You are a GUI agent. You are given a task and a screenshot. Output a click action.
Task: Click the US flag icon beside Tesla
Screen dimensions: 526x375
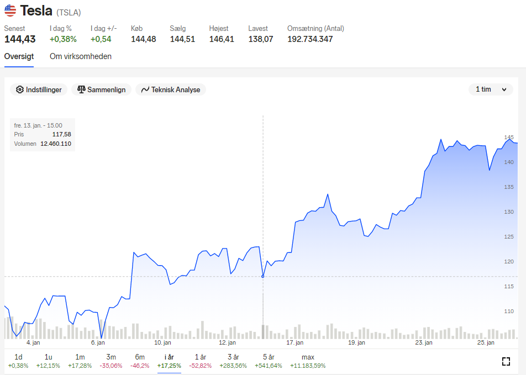[x=10, y=10]
